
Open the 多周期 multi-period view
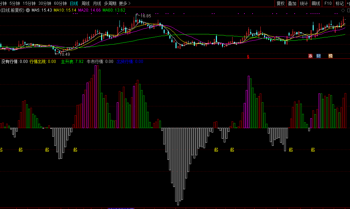pos(110,3)
